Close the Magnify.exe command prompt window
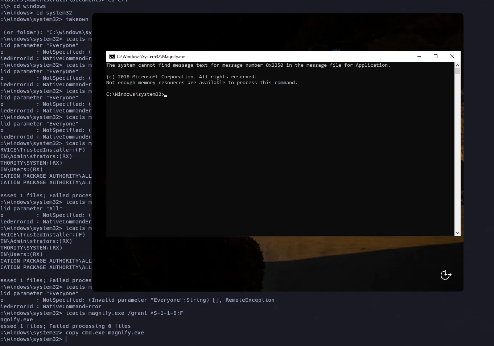494x346 pixels. (x=452, y=57)
